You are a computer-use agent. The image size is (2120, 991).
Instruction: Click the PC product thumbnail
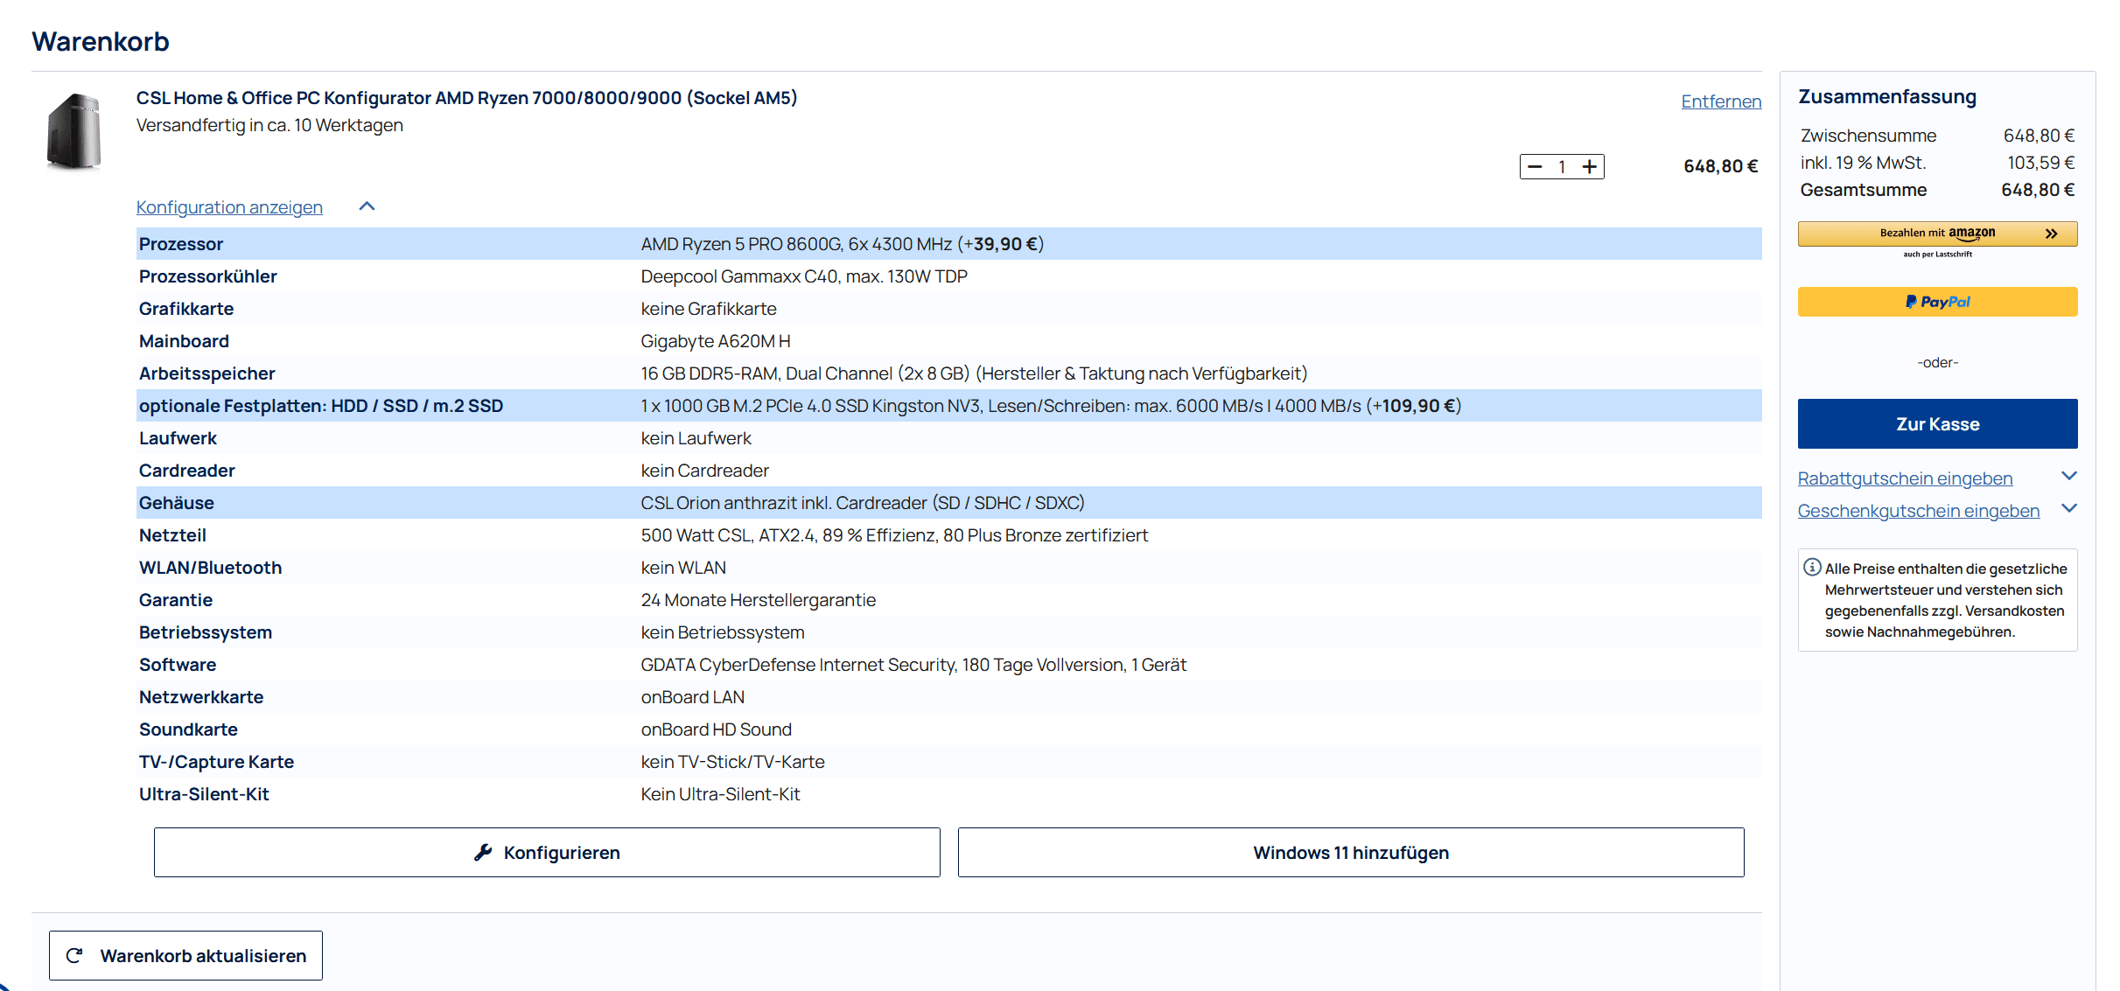coord(73,132)
